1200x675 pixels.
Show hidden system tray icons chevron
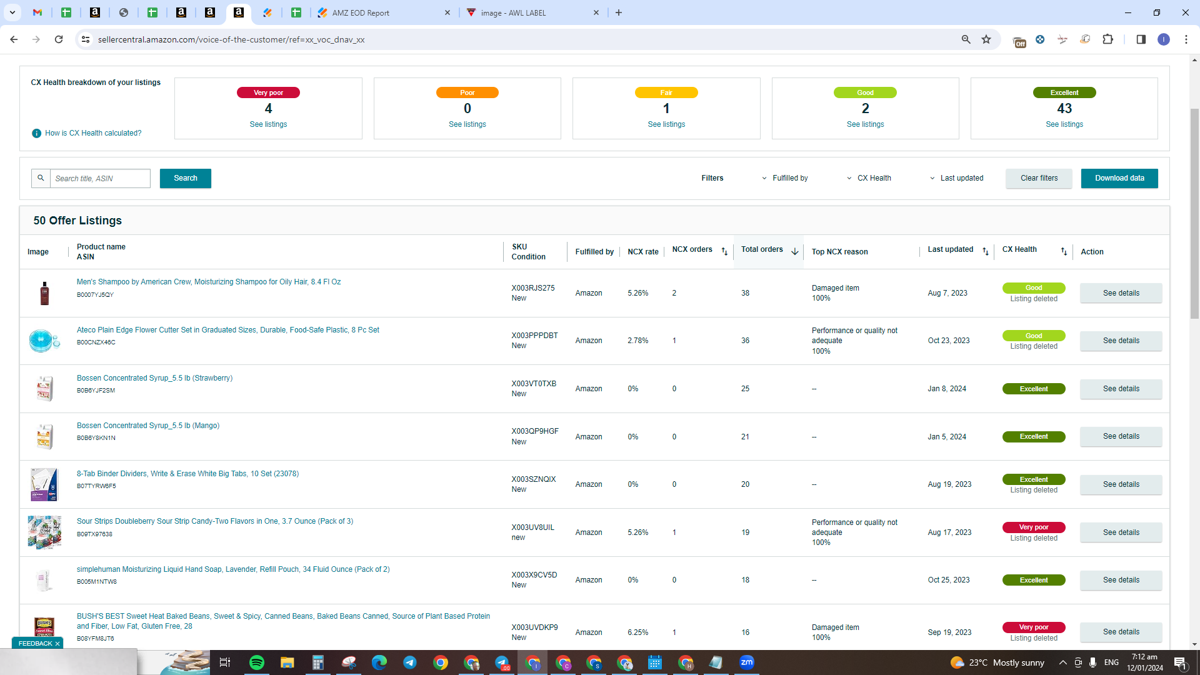point(1062,662)
